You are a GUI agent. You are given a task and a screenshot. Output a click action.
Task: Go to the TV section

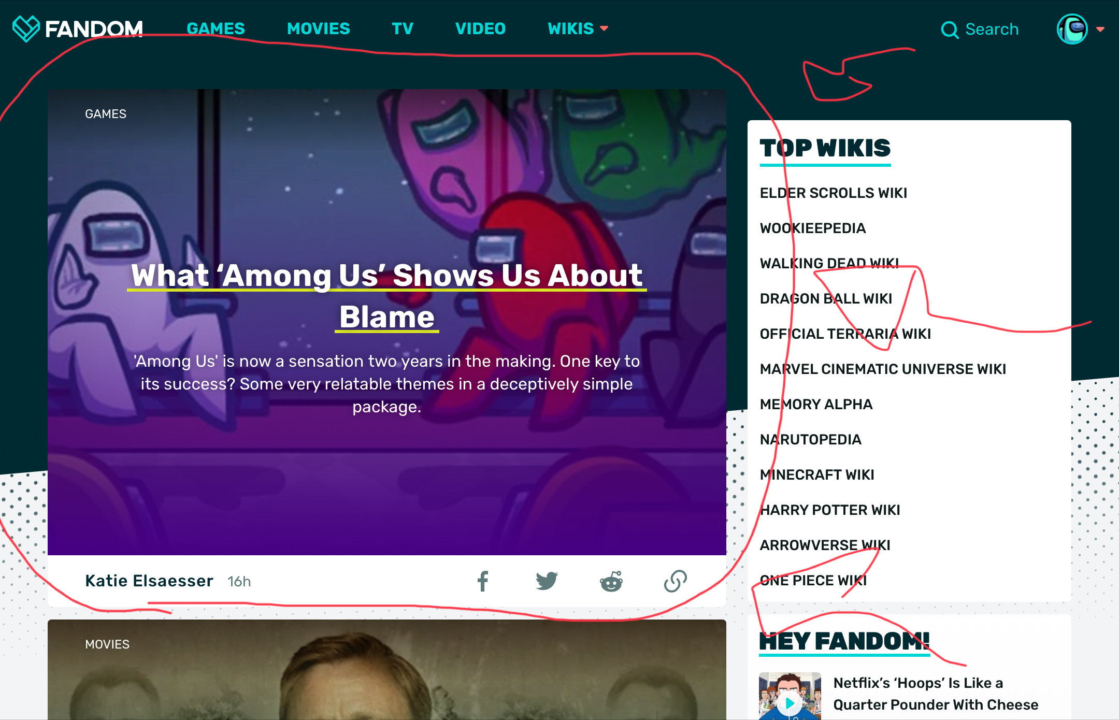tap(403, 28)
